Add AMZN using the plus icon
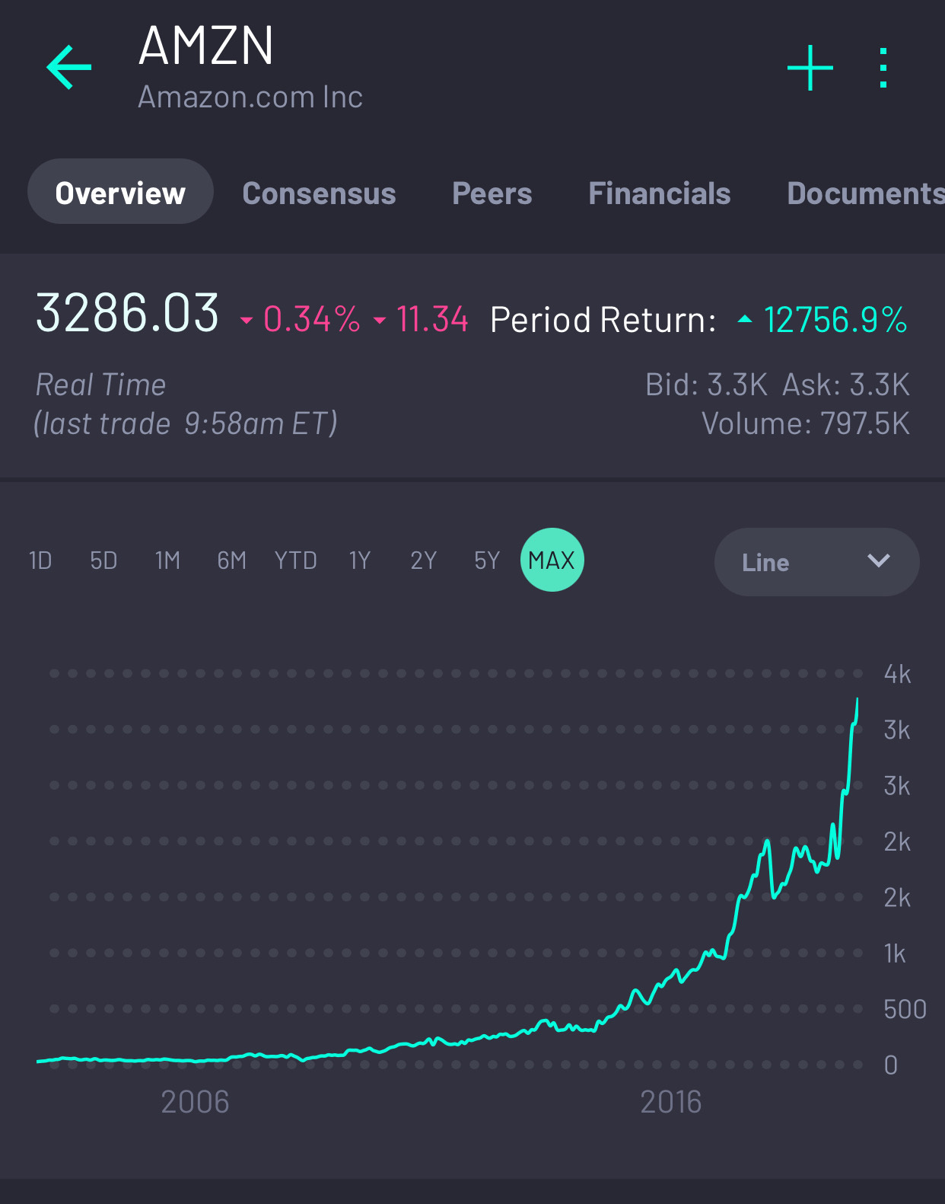This screenshot has width=945, height=1204. 810,67
